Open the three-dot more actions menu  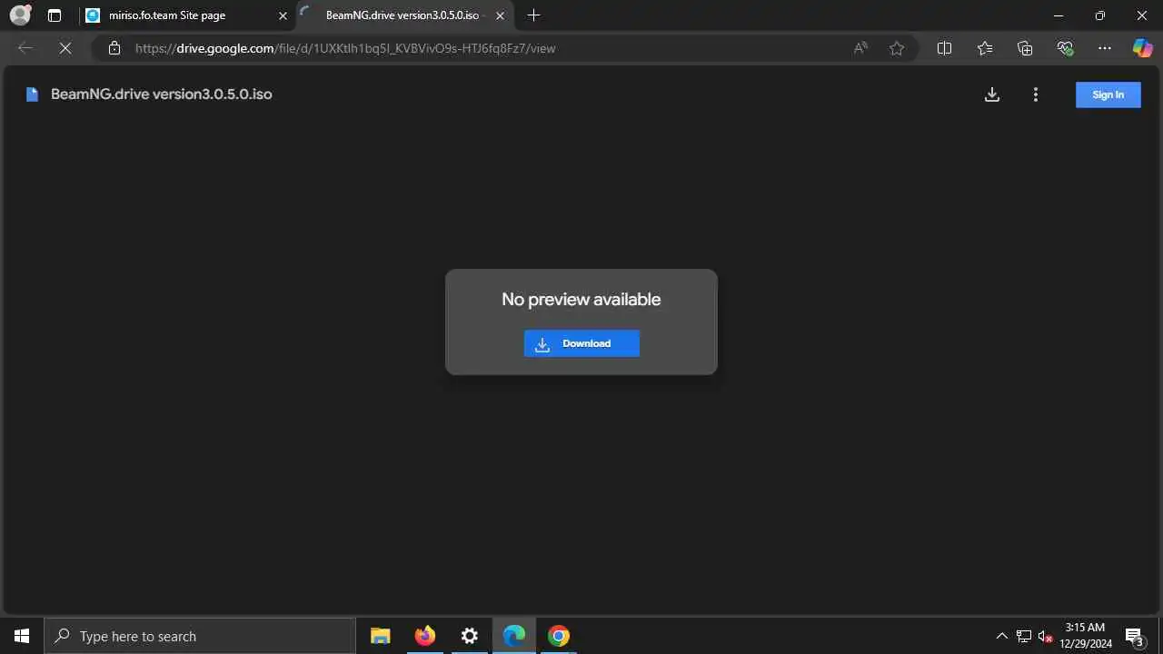pyautogui.click(x=1036, y=94)
